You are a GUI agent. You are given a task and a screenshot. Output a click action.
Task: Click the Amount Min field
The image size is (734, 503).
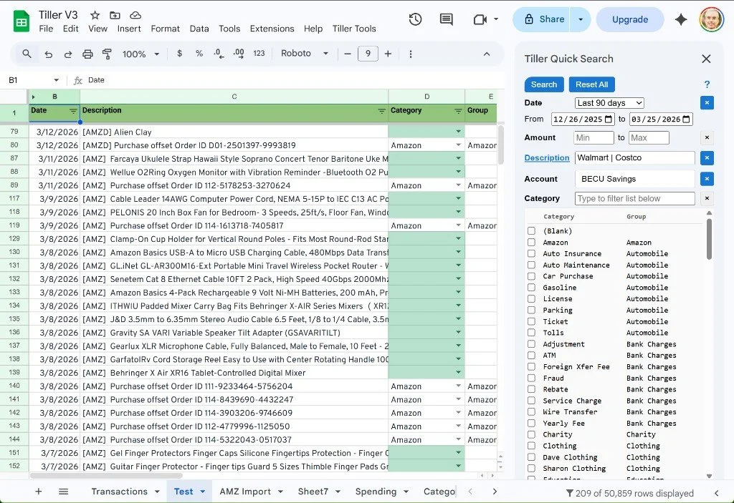594,137
